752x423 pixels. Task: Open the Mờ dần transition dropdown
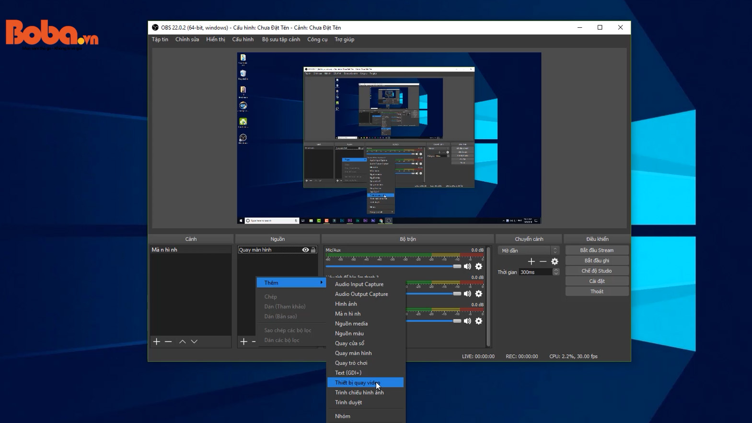tap(529, 250)
